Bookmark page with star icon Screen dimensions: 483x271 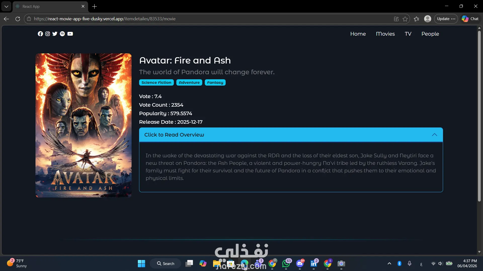(x=405, y=19)
